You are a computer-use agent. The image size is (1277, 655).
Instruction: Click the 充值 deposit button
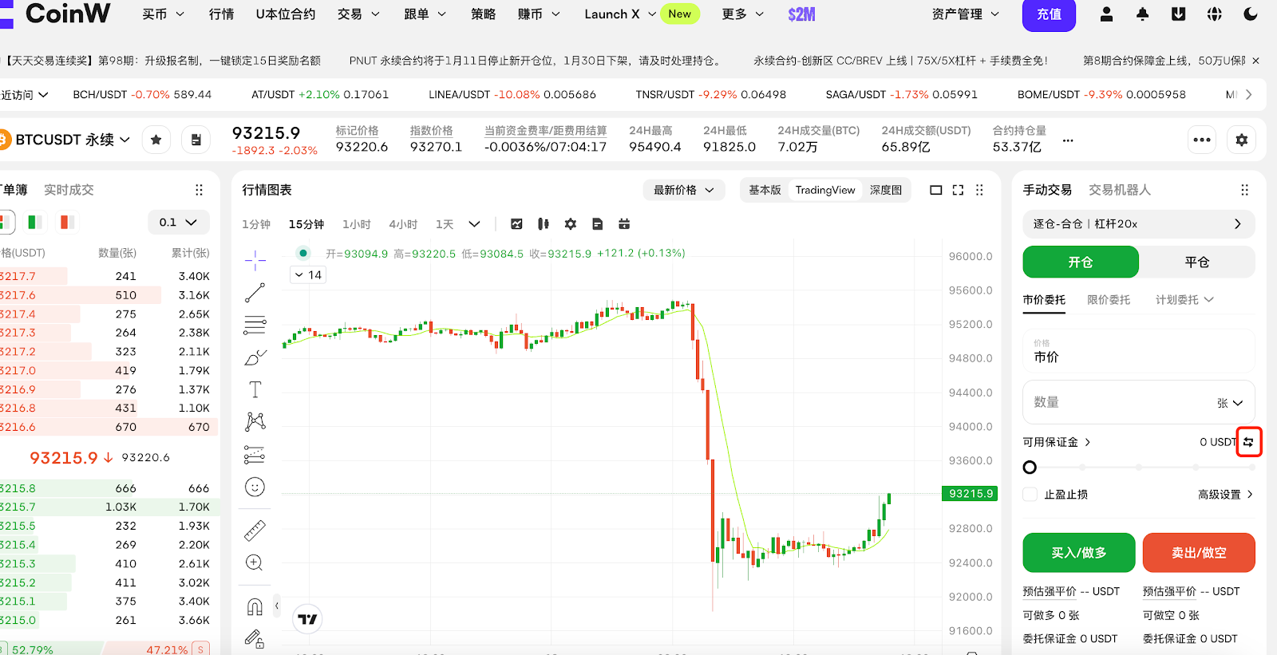1049,14
